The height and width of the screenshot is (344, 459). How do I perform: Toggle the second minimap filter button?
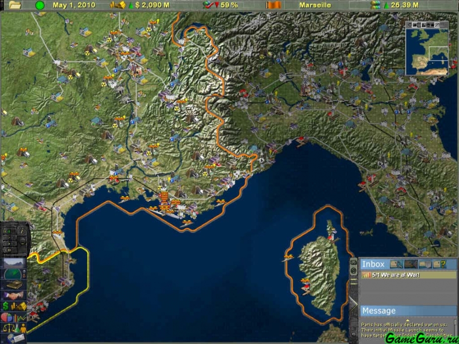coord(414,25)
